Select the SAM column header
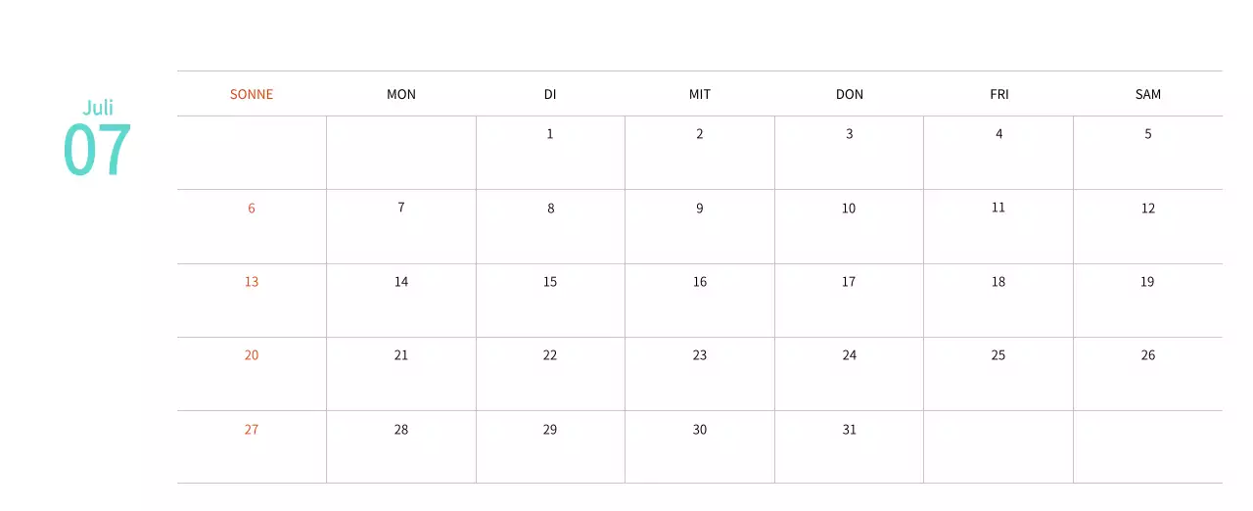This screenshot has width=1253, height=511. click(1148, 94)
